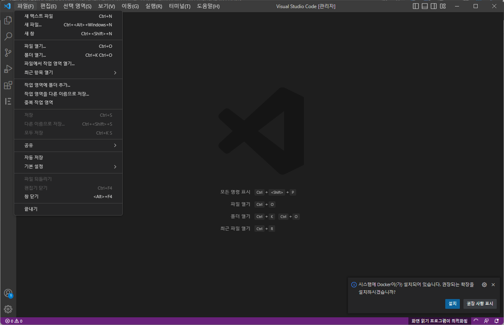This screenshot has height=325, width=504.
Task: Select 작업 영역을 다른 이름으로 저장... entry
Action: tap(68, 94)
